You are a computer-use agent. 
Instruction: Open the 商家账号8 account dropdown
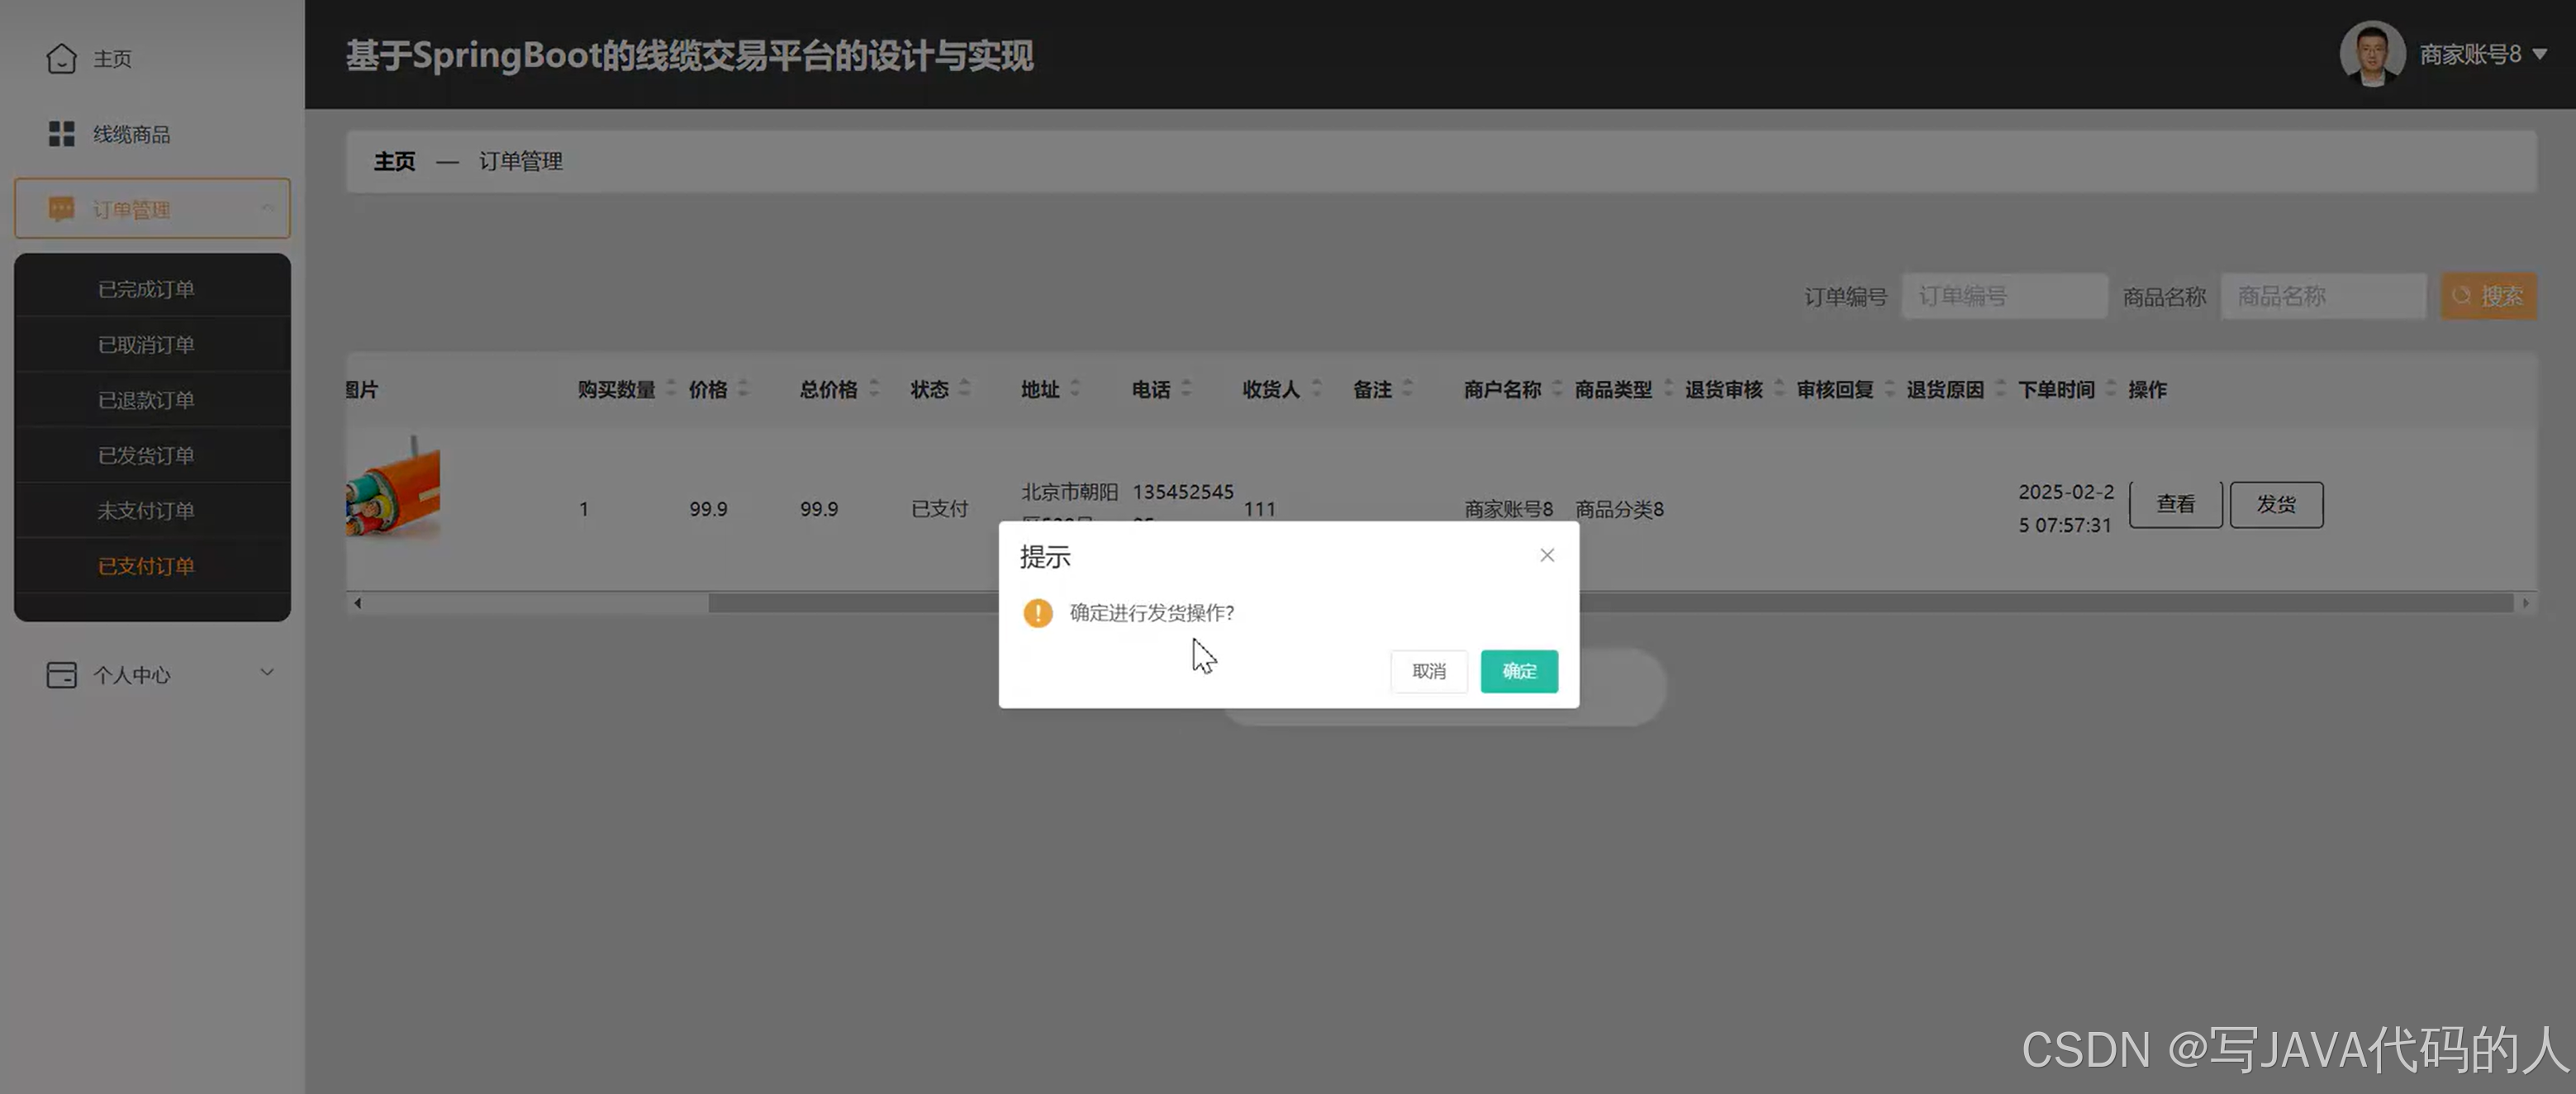(x=2470, y=54)
